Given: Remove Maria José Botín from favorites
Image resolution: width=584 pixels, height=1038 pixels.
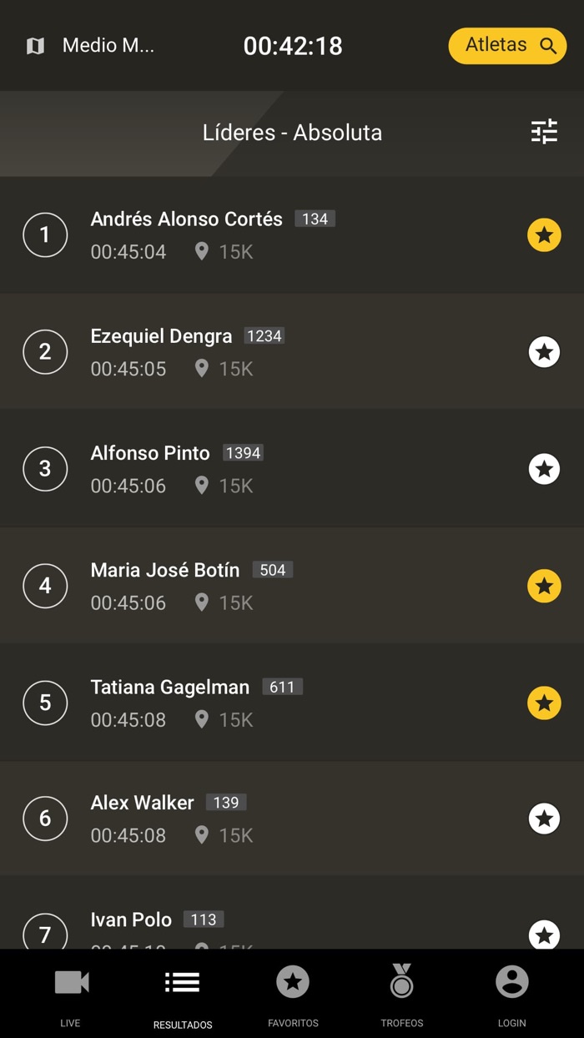Looking at the screenshot, I should click(544, 586).
